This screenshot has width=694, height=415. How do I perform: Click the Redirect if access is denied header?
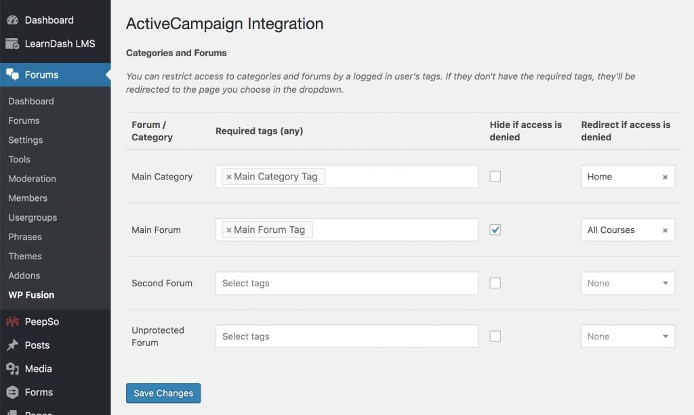(x=626, y=131)
